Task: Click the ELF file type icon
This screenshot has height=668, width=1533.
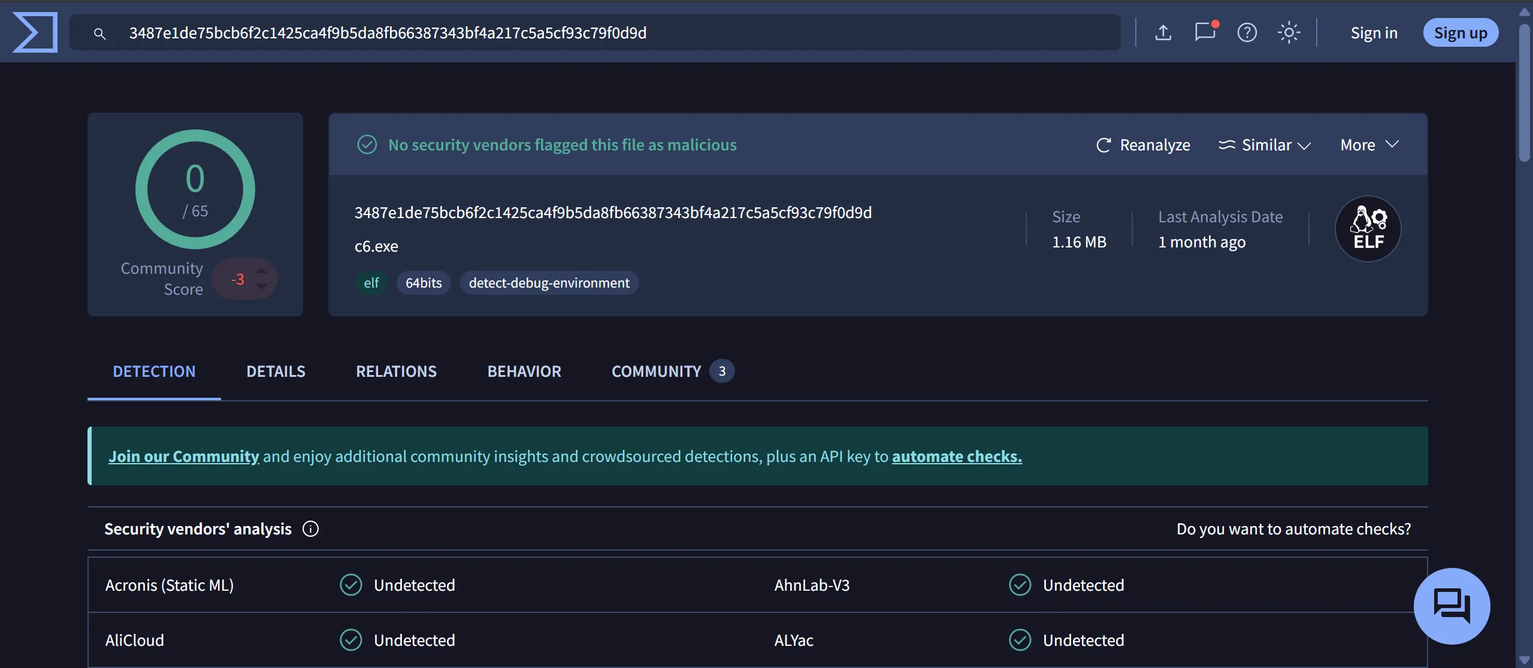Action: click(x=1368, y=229)
